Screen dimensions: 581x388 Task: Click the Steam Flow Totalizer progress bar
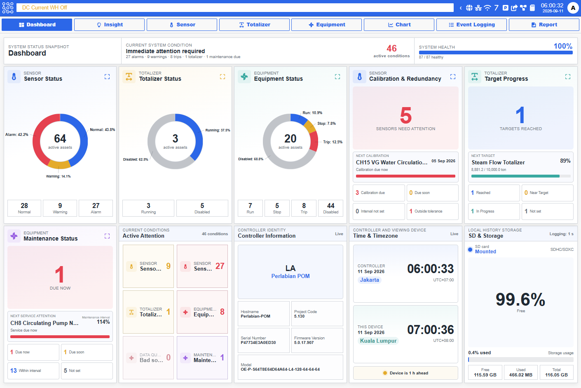521,176
